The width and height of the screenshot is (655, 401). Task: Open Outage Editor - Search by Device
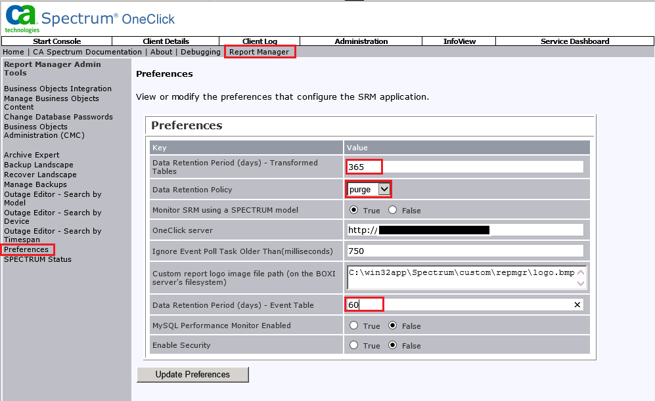pos(53,217)
